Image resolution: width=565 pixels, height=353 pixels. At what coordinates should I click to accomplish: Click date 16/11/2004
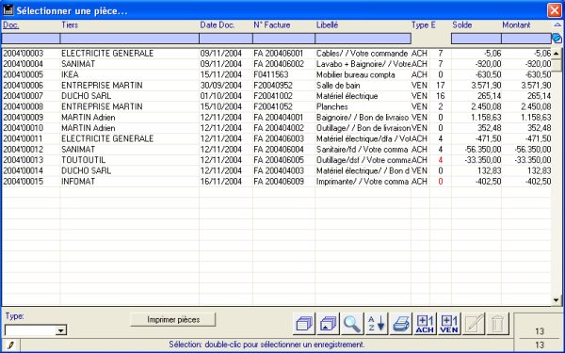(x=221, y=182)
